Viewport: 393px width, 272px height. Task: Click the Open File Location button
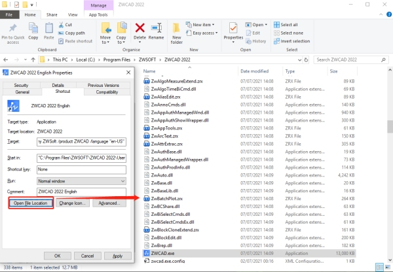[x=31, y=203]
